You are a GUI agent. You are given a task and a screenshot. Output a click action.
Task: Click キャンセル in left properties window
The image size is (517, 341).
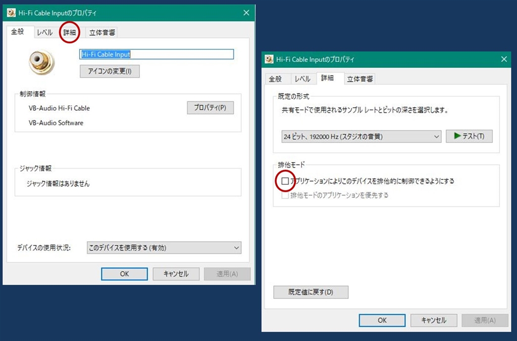point(176,274)
